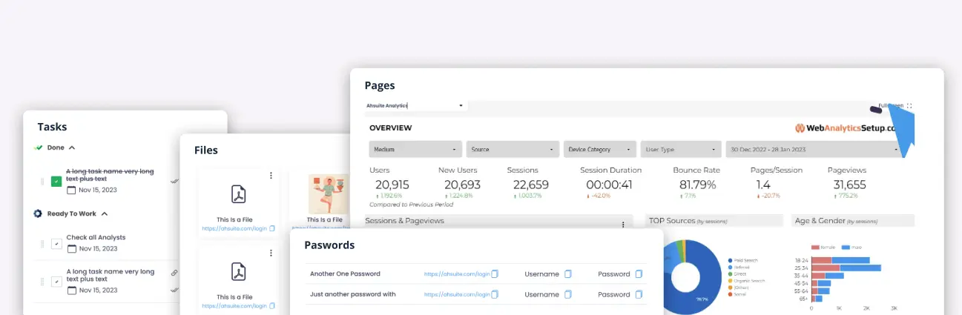
Task: Click the link attachment icon on last task
Action: click(x=174, y=273)
